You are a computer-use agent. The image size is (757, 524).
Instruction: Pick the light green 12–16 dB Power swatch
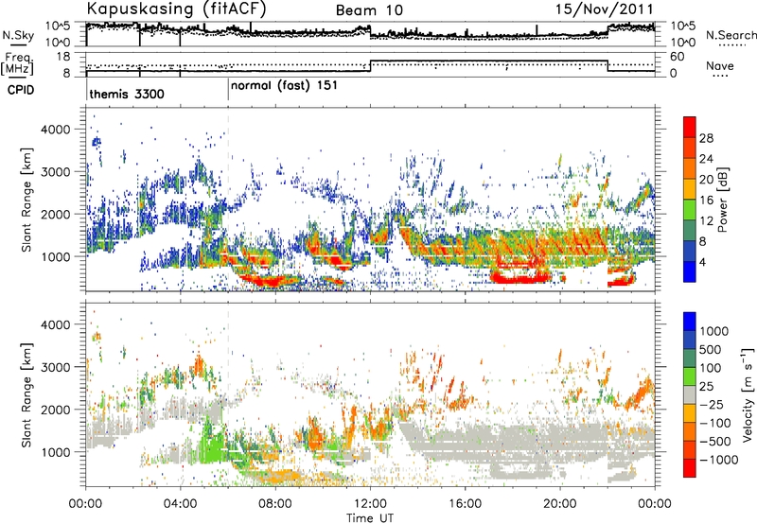pos(690,210)
